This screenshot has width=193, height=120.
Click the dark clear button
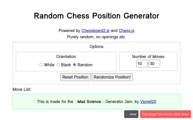point(131,114)
